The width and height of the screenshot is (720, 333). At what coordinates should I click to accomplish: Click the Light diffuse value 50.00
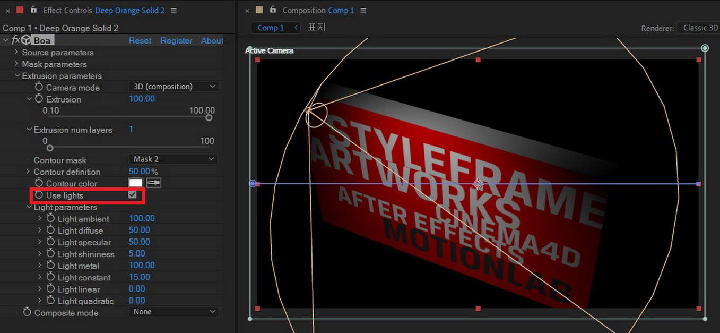tap(140, 230)
